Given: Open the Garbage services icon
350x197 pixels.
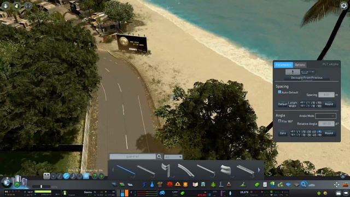Looking at the screenshot, I should 160,184.
